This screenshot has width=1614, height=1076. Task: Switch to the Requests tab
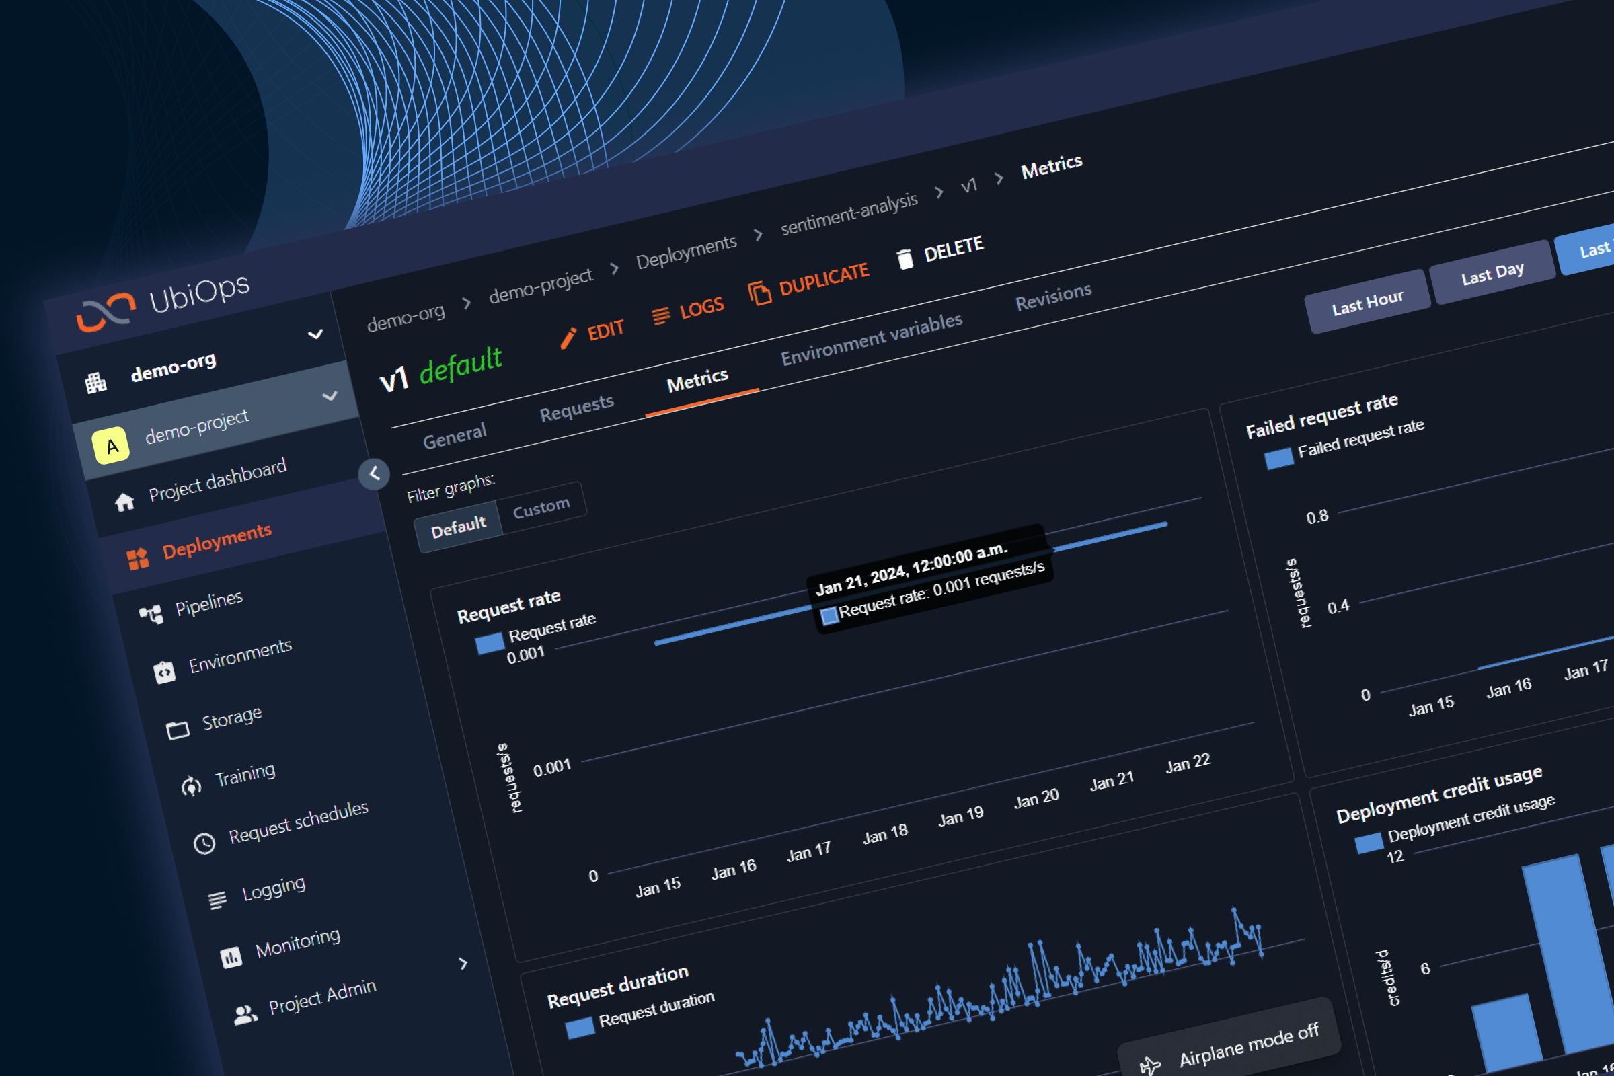coord(576,408)
